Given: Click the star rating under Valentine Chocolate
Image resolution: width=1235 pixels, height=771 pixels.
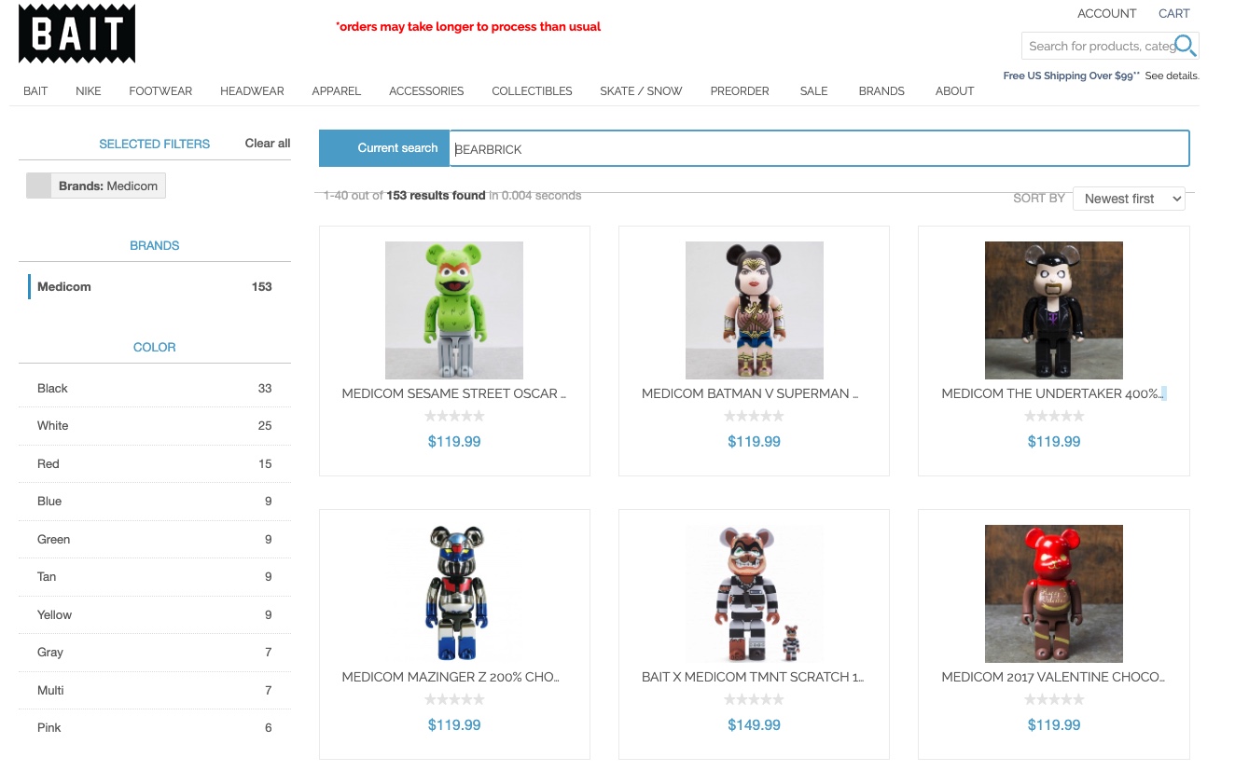Looking at the screenshot, I should click(1053, 699).
